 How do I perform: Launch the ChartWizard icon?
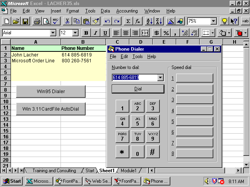(170, 21)
